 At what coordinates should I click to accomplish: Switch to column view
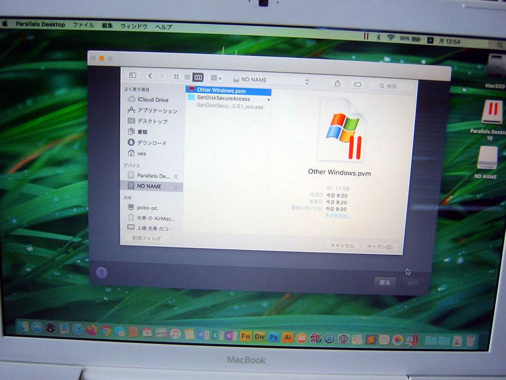198,77
